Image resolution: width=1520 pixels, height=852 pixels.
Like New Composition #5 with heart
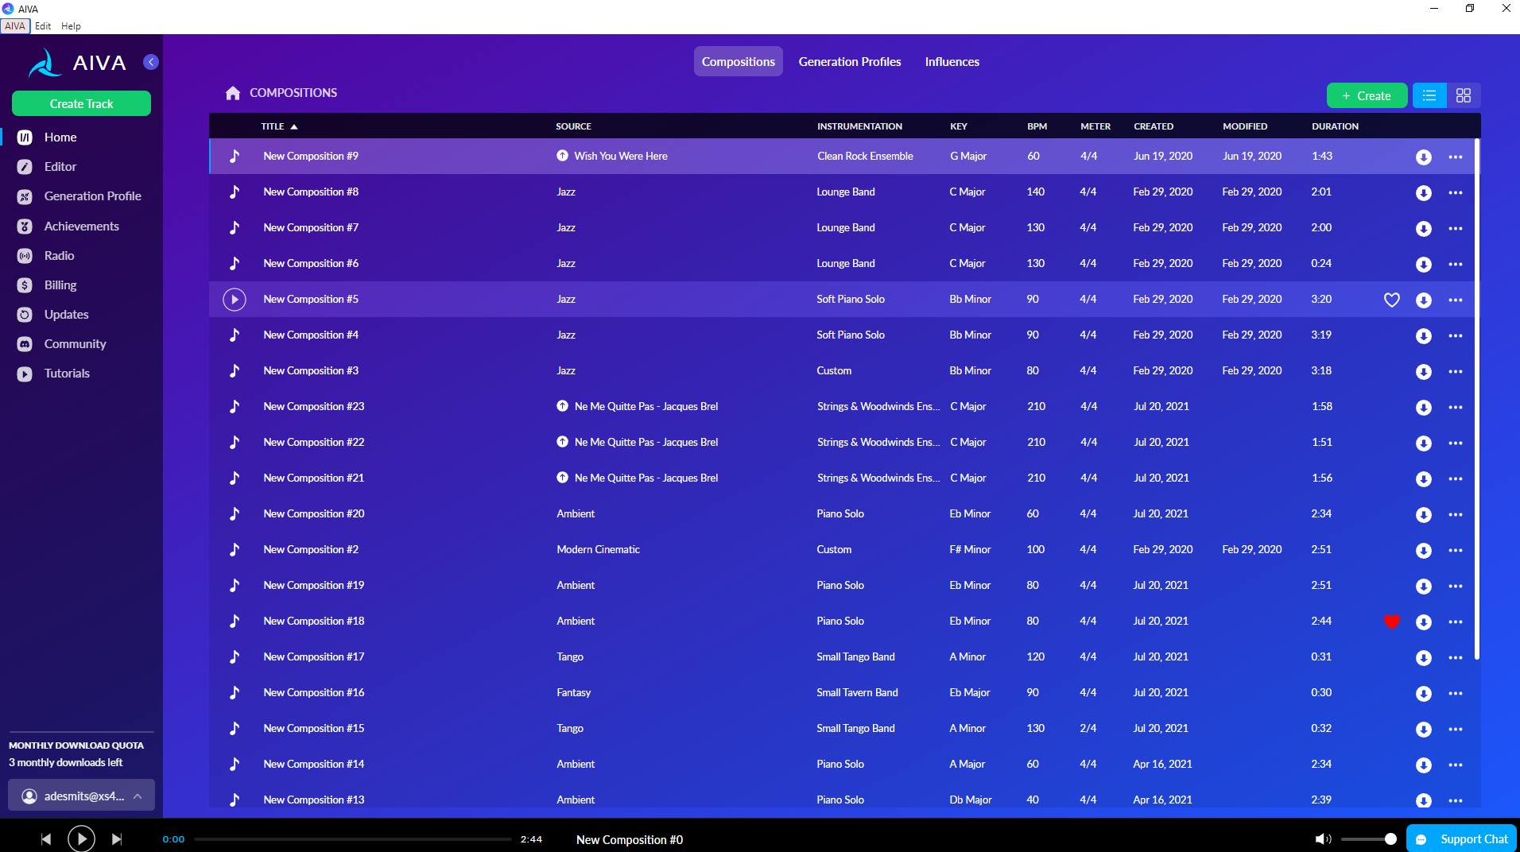pos(1392,300)
